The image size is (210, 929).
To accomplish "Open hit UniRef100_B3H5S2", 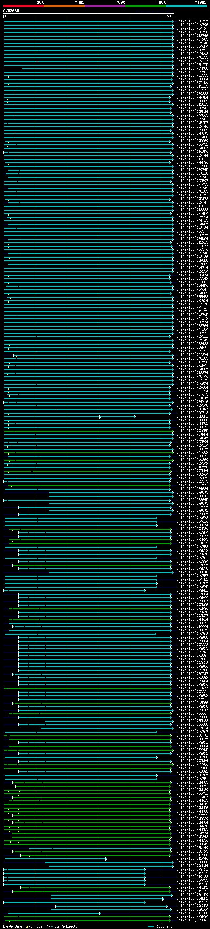I will pos(192,50).
